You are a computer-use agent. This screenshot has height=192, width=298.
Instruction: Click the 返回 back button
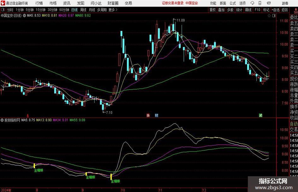pyautogui.click(x=285, y=10)
